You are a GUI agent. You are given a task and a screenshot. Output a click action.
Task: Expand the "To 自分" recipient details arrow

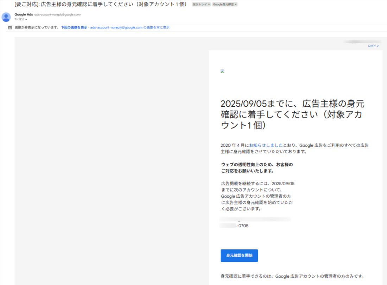[26, 19]
